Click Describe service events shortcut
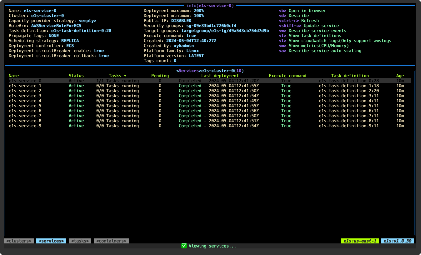 313,31
